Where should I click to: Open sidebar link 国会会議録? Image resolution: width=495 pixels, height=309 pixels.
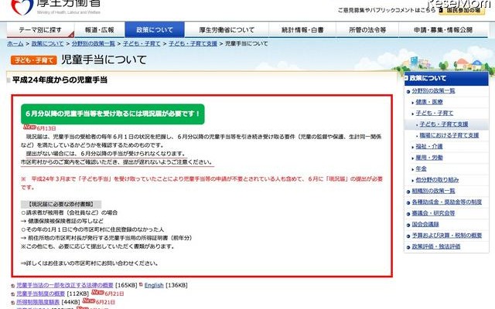(425, 224)
